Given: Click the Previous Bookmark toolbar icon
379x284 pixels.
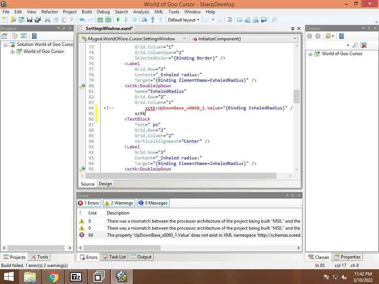Looking at the screenshot, I should pos(248,20).
